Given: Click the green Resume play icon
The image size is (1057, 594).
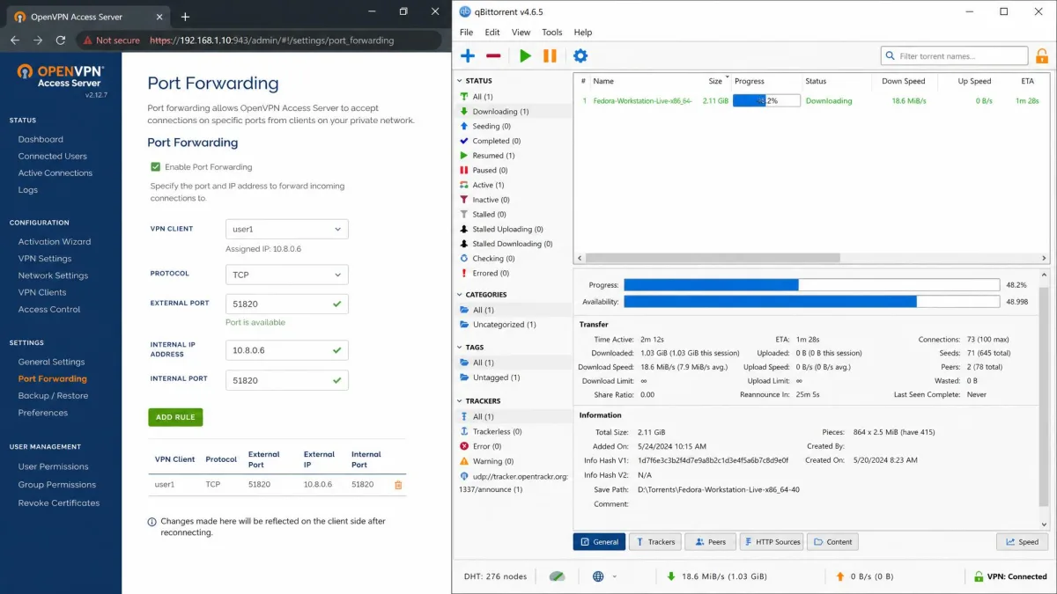Looking at the screenshot, I should [525, 56].
